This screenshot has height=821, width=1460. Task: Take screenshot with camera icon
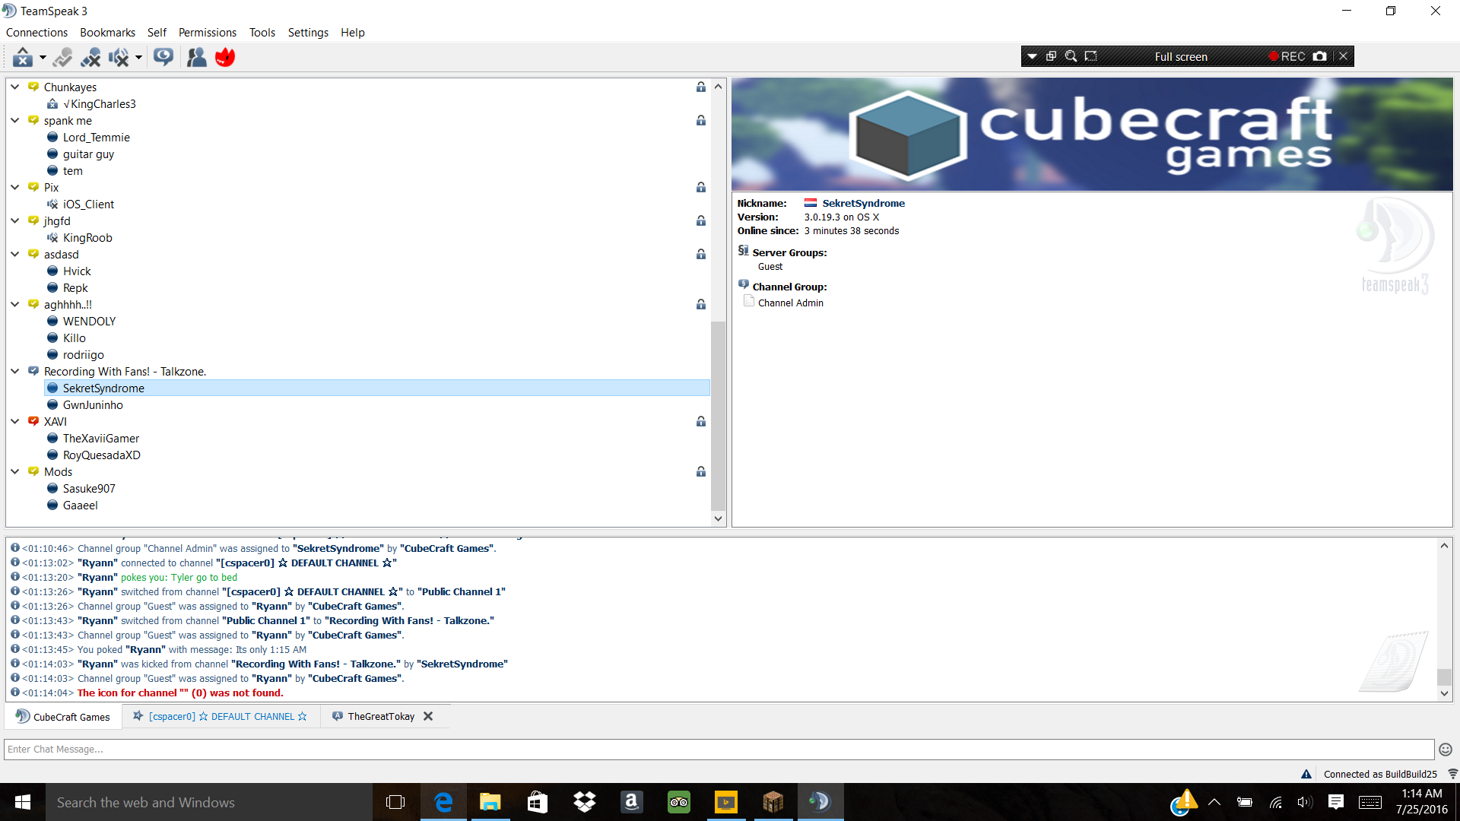[x=1320, y=56]
